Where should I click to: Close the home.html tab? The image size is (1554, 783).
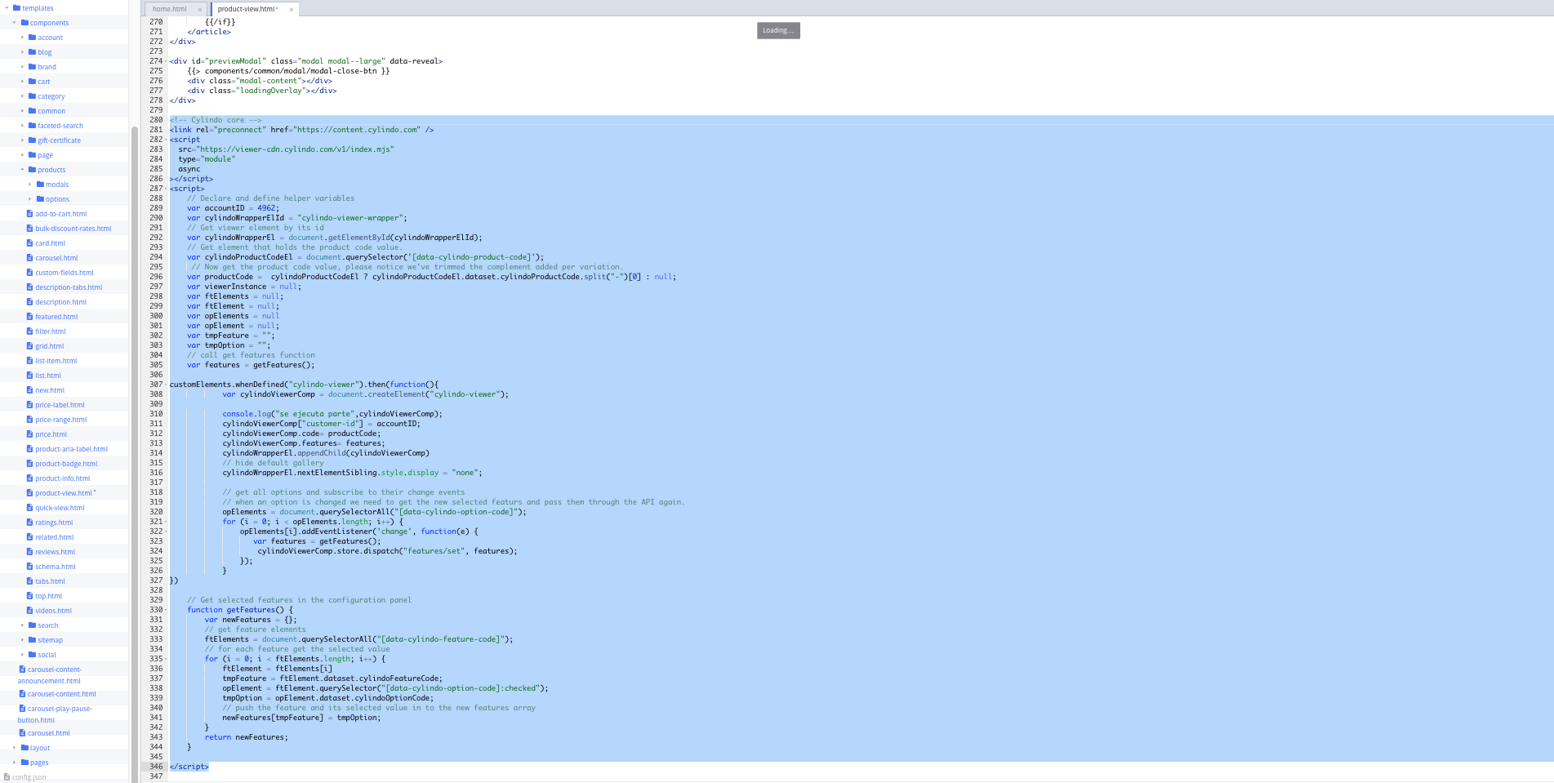[199, 10]
